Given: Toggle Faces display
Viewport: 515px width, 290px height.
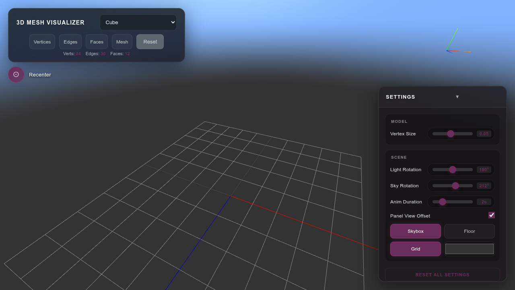Looking at the screenshot, I should click(97, 42).
